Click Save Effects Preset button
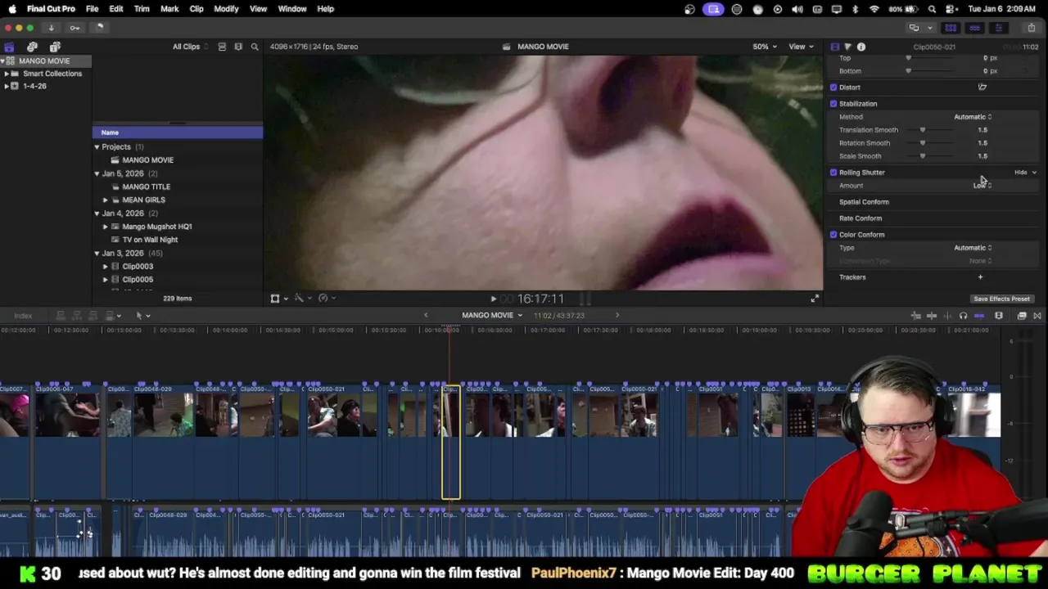 tap(1001, 299)
